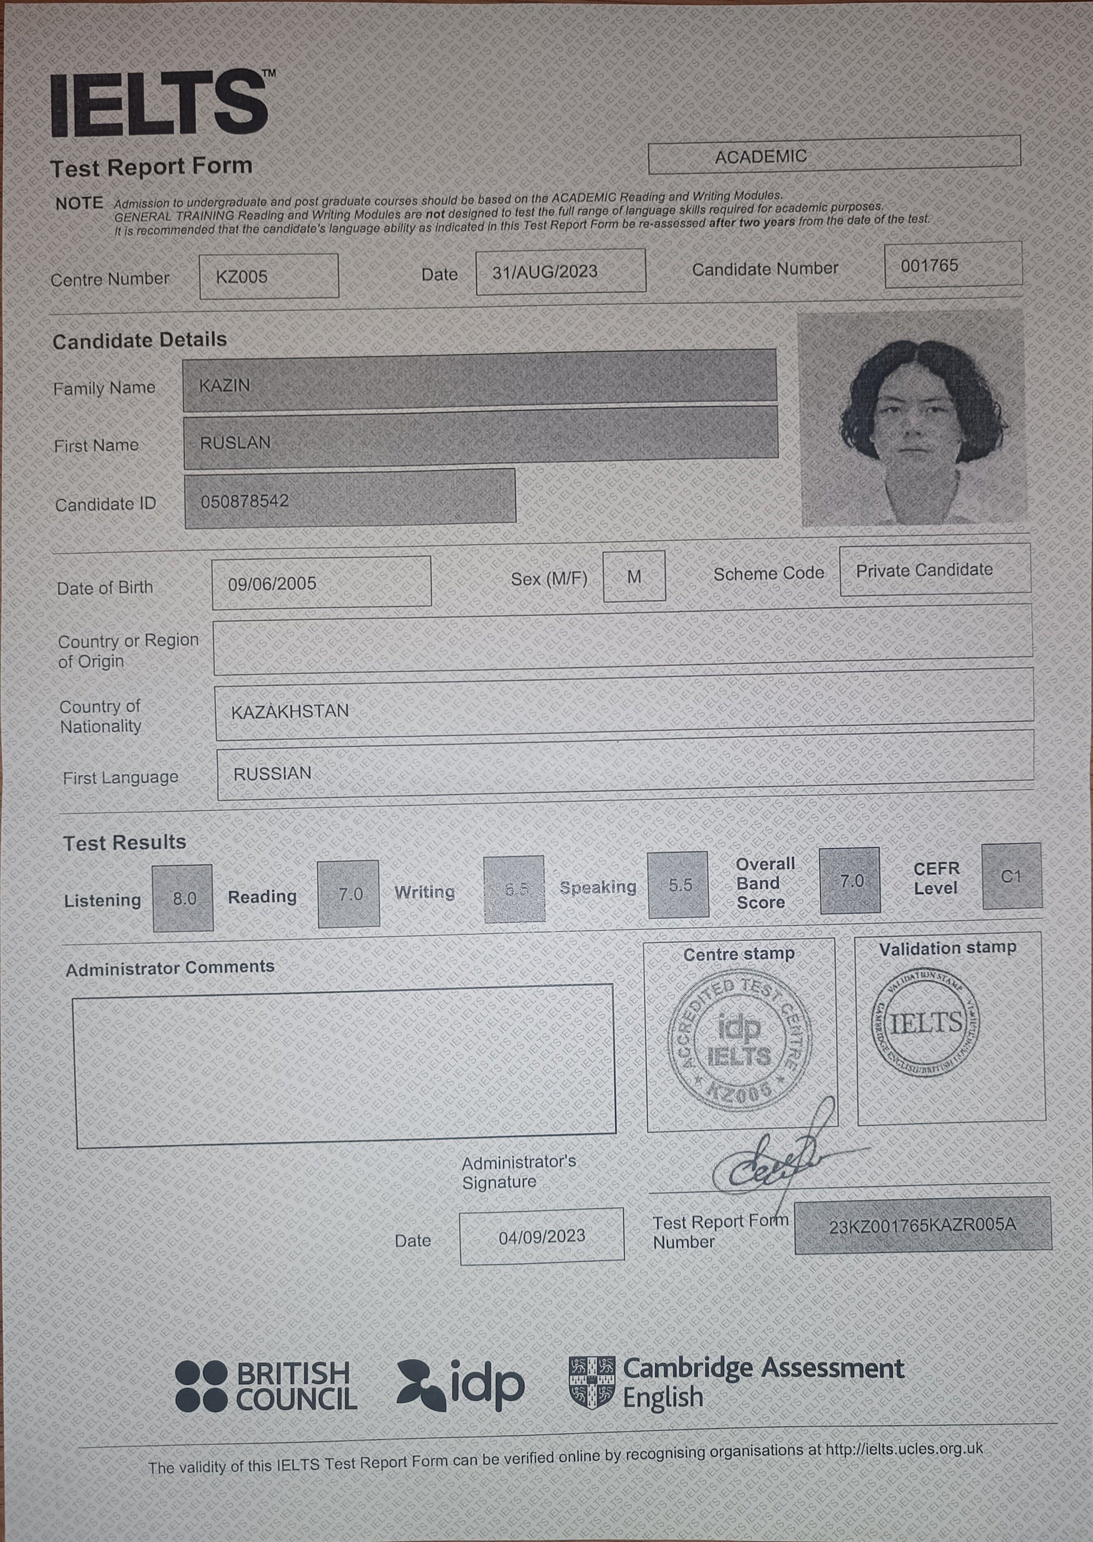This screenshot has width=1093, height=1542.
Task: Click the nationality field KAZAKHSTAN
Action: [625, 704]
